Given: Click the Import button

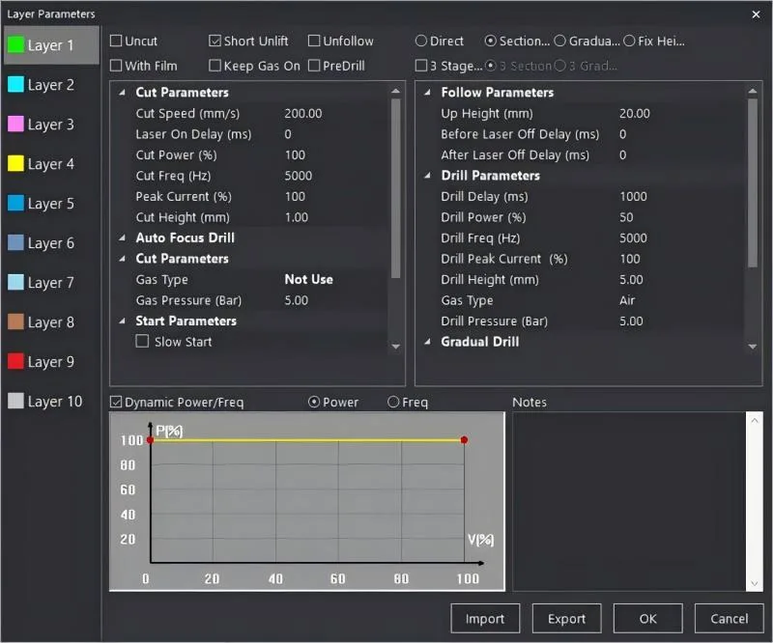Looking at the screenshot, I should pyautogui.click(x=485, y=618).
